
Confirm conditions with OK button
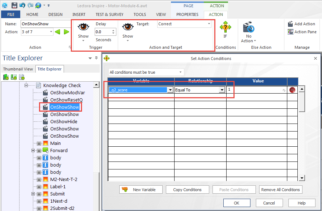click(x=237, y=203)
